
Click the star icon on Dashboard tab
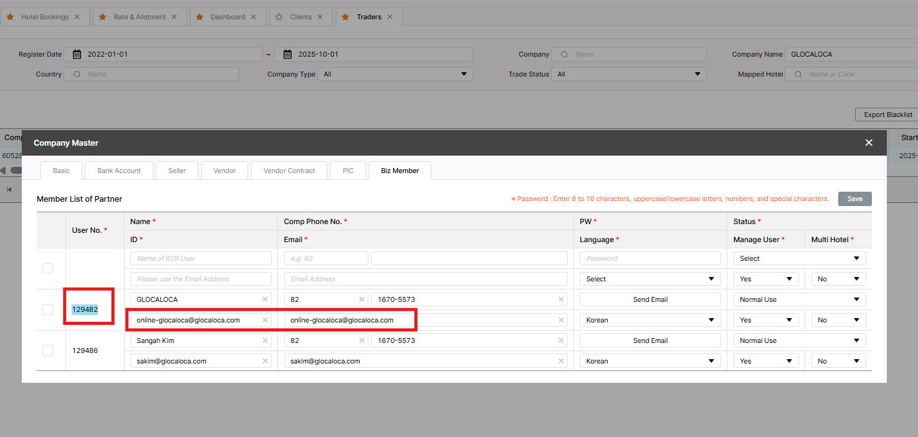[199, 17]
